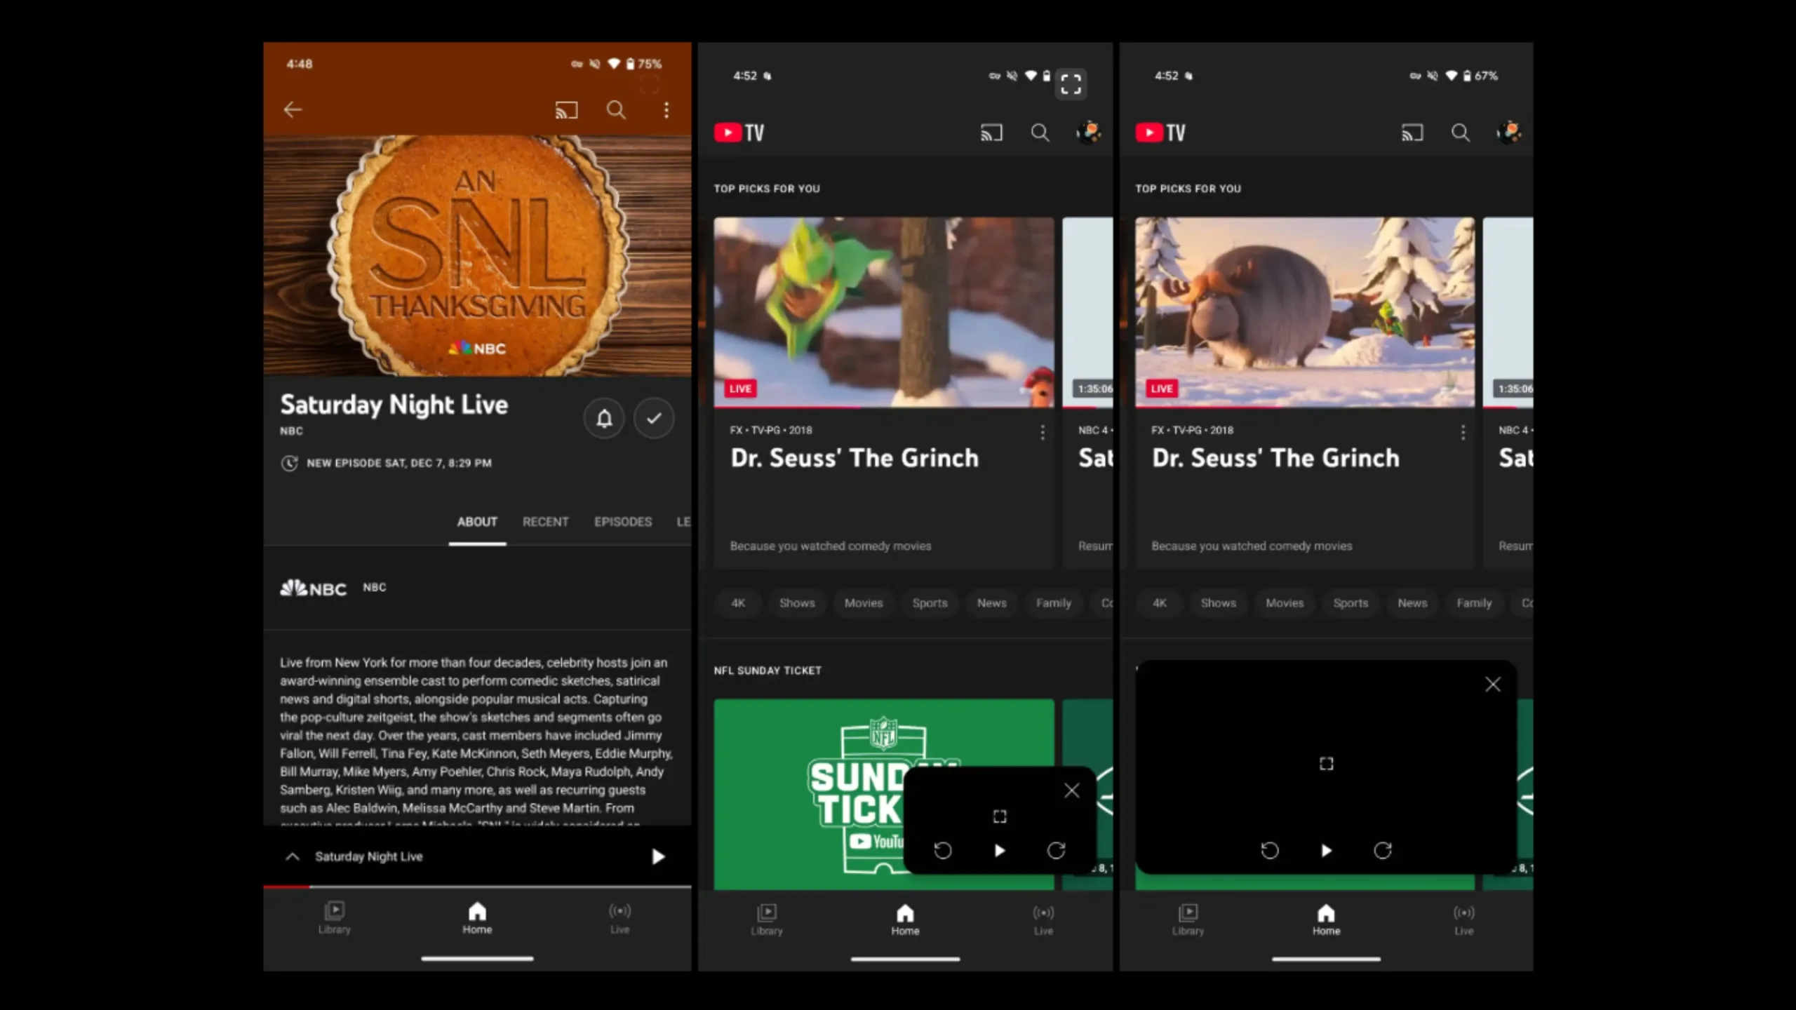Open Live tab in the right phone screen

(x=1463, y=920)
